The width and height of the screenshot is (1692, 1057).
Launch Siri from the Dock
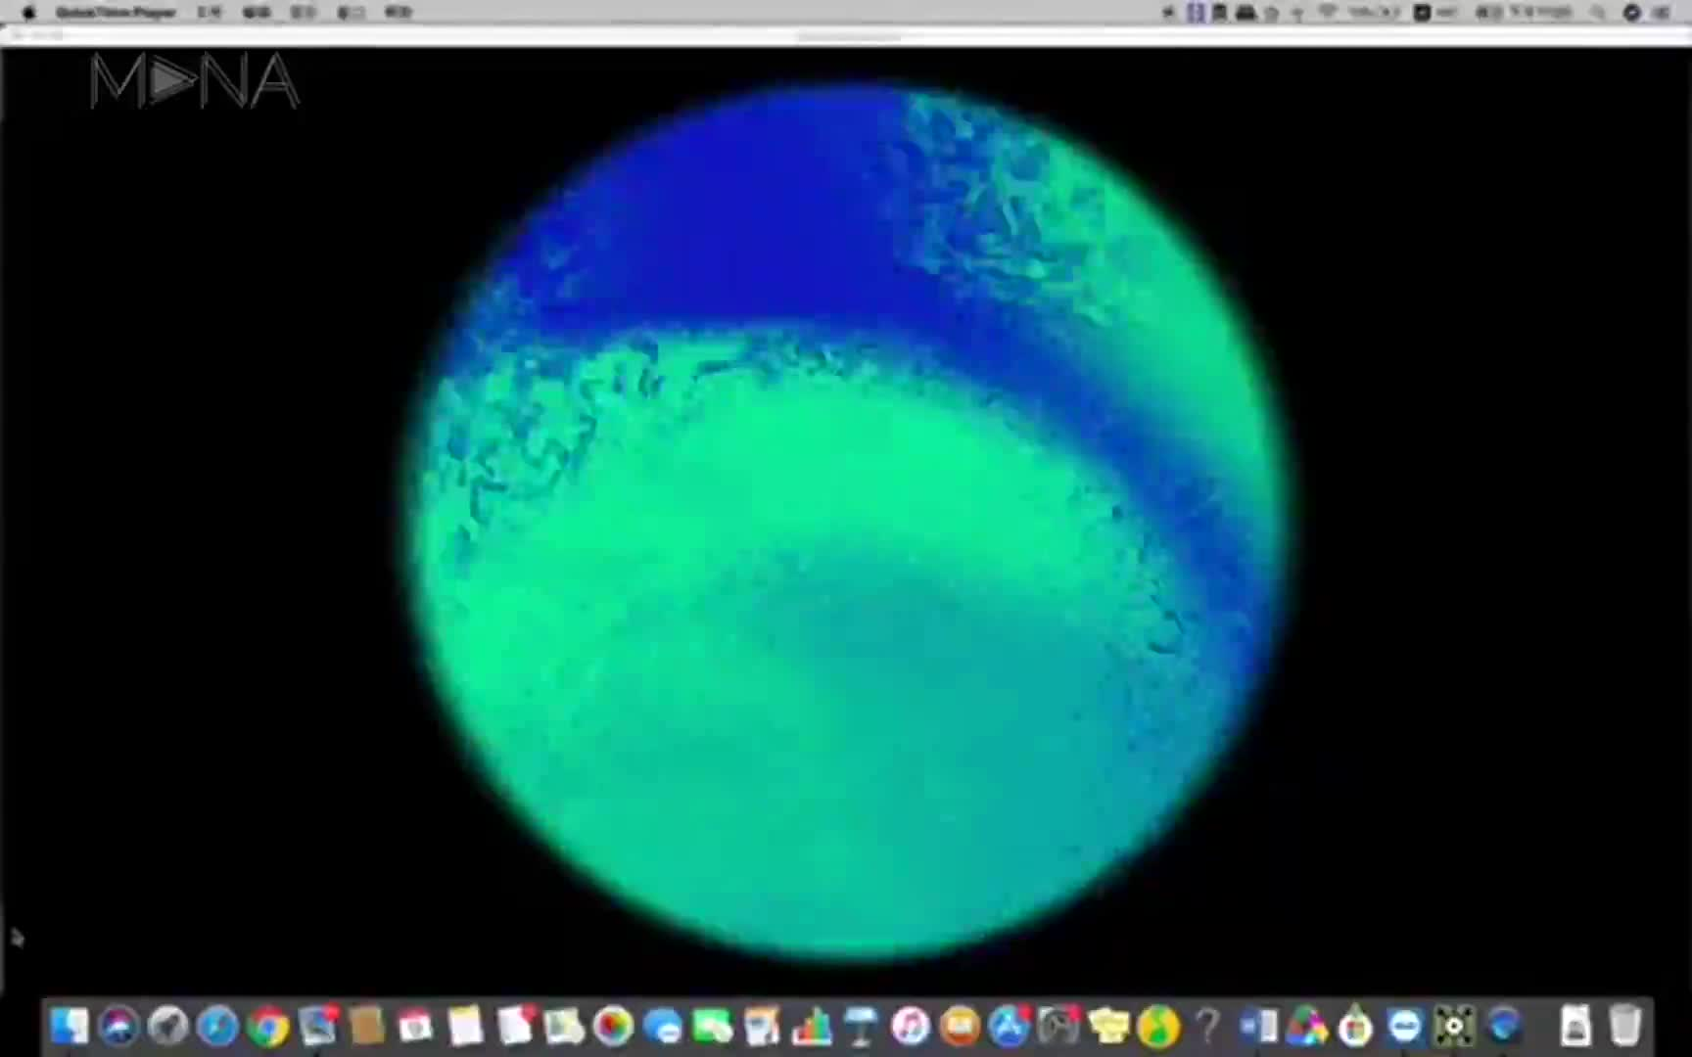point(119,1026)
